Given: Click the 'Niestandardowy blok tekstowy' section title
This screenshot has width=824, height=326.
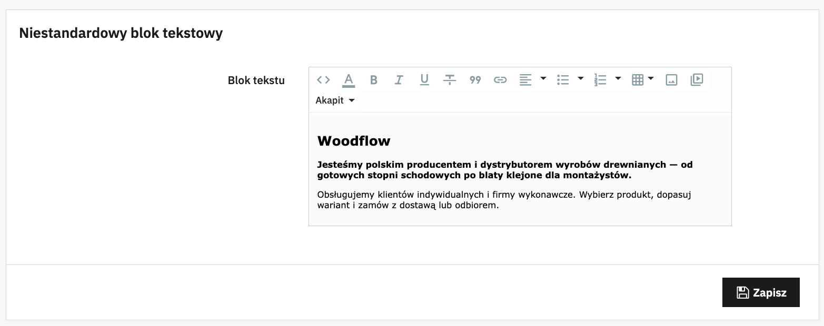Looking at the screenshot, I should pos(121,34).
